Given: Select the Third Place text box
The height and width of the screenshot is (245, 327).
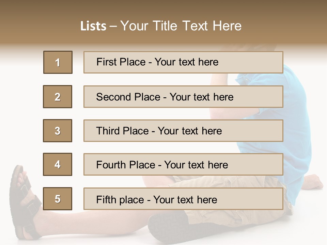Looking at the screenshot, I should tap(183, 131).
